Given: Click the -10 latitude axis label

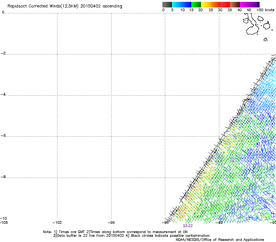Looking at the screenshot, I should 3,219.
